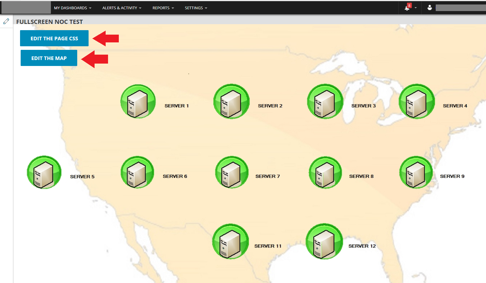486x283 pixels.
Task: Click the Edit the Page CSS button
Action: click(x=54, y=38)
